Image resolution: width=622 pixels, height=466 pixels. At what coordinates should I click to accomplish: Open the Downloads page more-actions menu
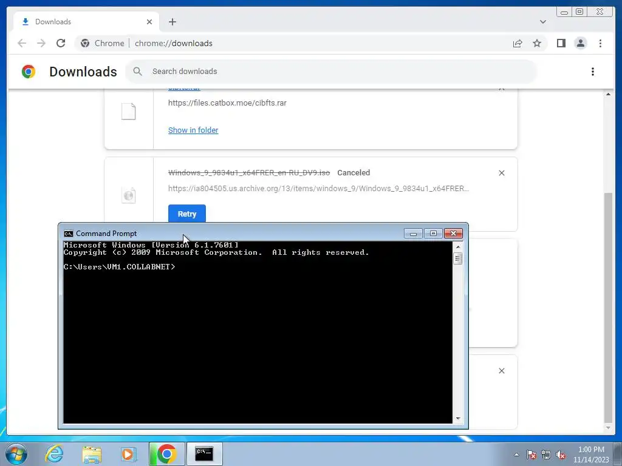(593, 72)
